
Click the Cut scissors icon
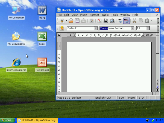(134, 21)
